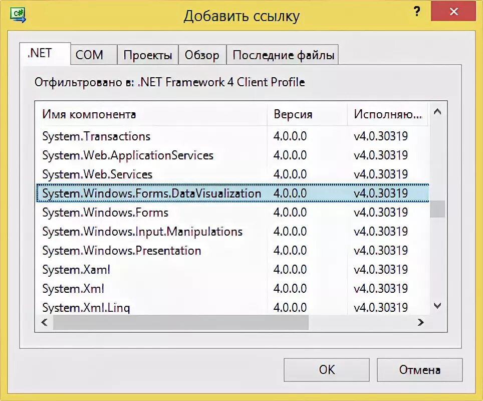Click the vertical scrollbar down arrow
Viewport: 483px width, 401px height.
(x=437, y=306)
